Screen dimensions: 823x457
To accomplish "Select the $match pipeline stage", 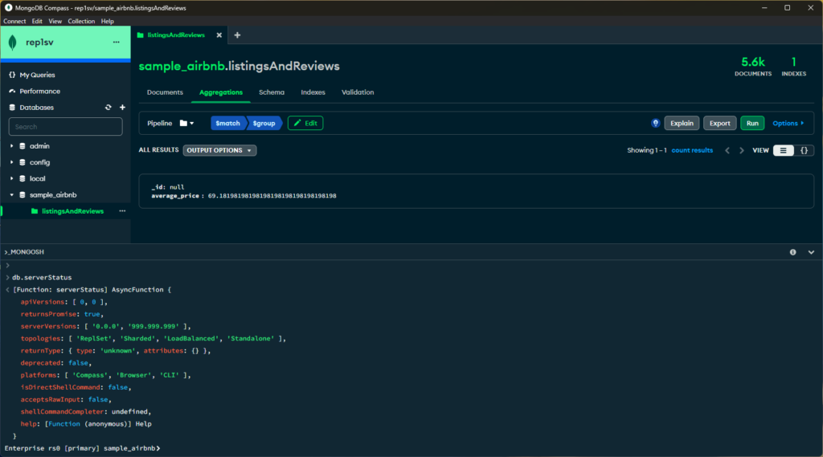I will 227,124.
